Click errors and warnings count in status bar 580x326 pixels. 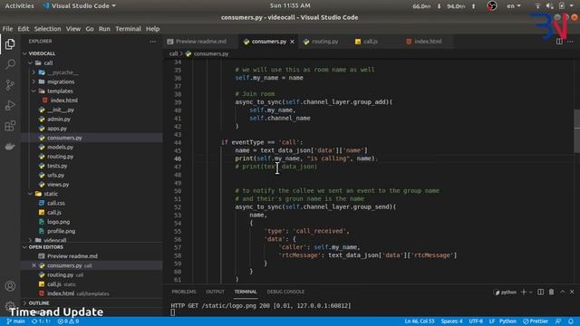pos(69,321)
